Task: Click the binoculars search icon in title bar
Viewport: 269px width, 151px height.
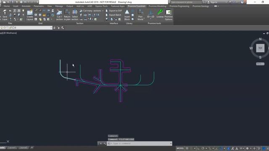Action: coord(204,2)
